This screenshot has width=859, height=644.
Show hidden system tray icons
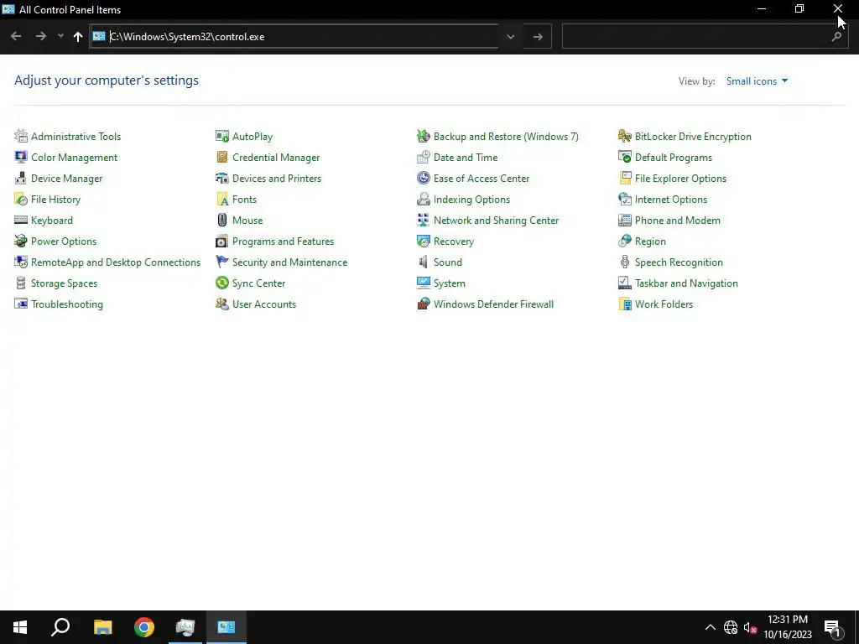point(710,627)
